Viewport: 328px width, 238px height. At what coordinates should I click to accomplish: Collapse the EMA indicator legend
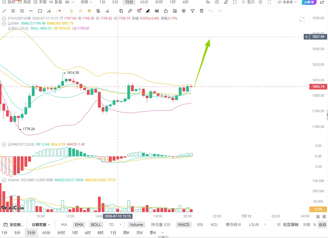pos(4,24)
